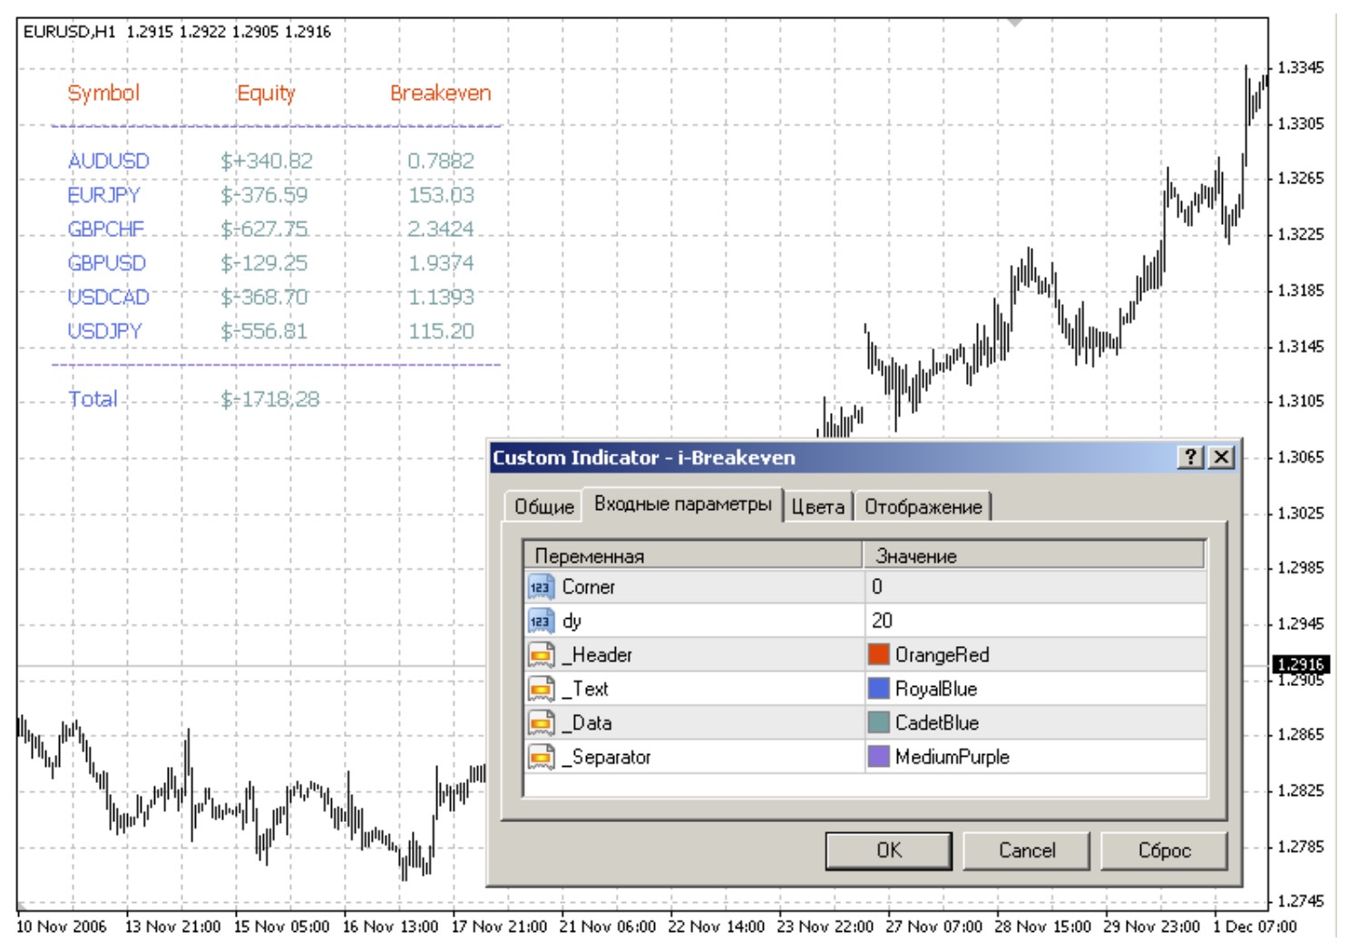Click the Symbol header on the chart

pyautogui.click(x=103, y=93)
